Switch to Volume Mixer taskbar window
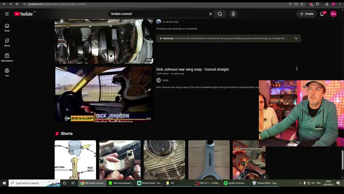Viewport: 344px width, 194px height. [x=265, y=183]
